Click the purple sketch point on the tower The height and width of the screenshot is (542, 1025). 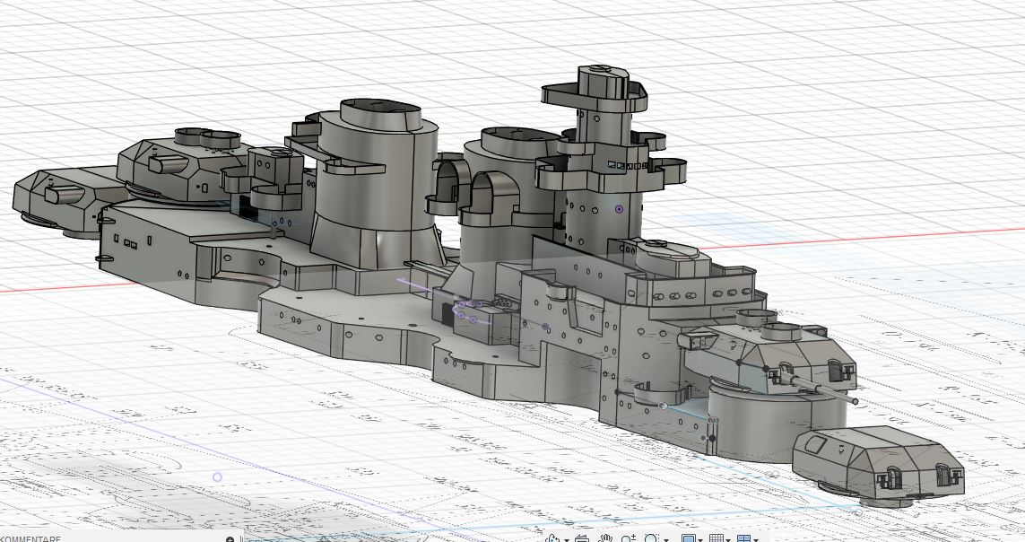pos(619,209)
